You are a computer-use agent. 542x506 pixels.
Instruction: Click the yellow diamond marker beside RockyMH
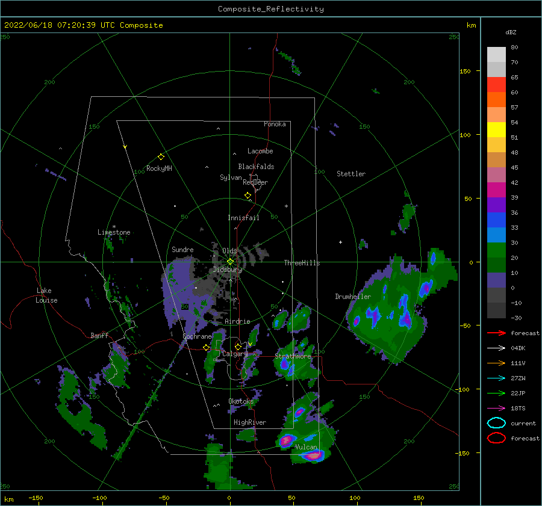pyautogui.click(x=161, y=157)
